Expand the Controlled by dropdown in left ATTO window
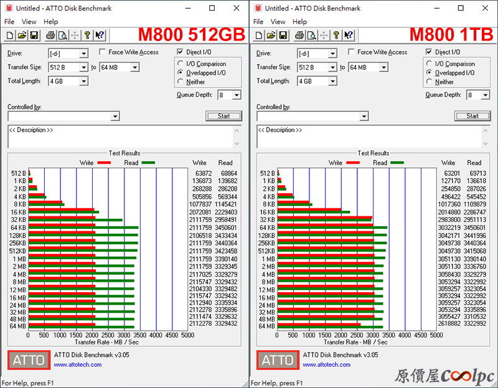This screenshot has width=498, height=388. (115, 116)
